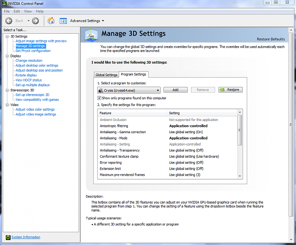Click Use global setting (3) value
This screenshot has height=245, width=296.
pos(185,175)
